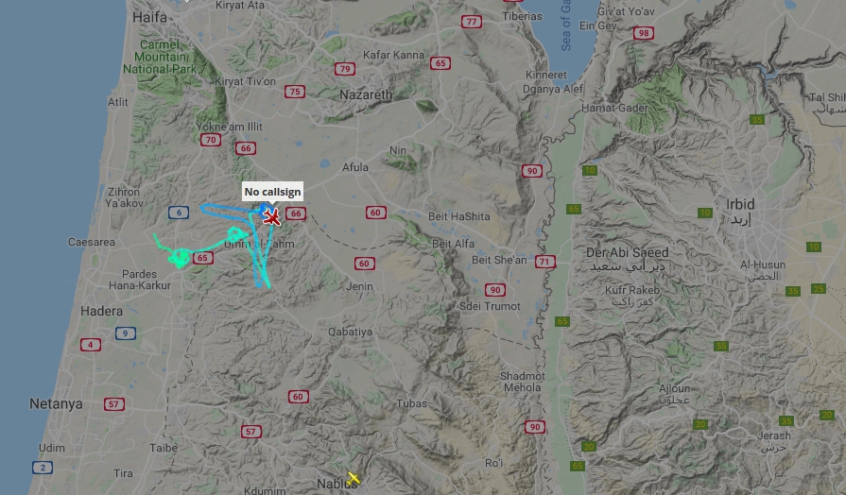The image size is (846, 495).
Task: Click the blue route 6 shield
Action: click(x=179, y=213)
